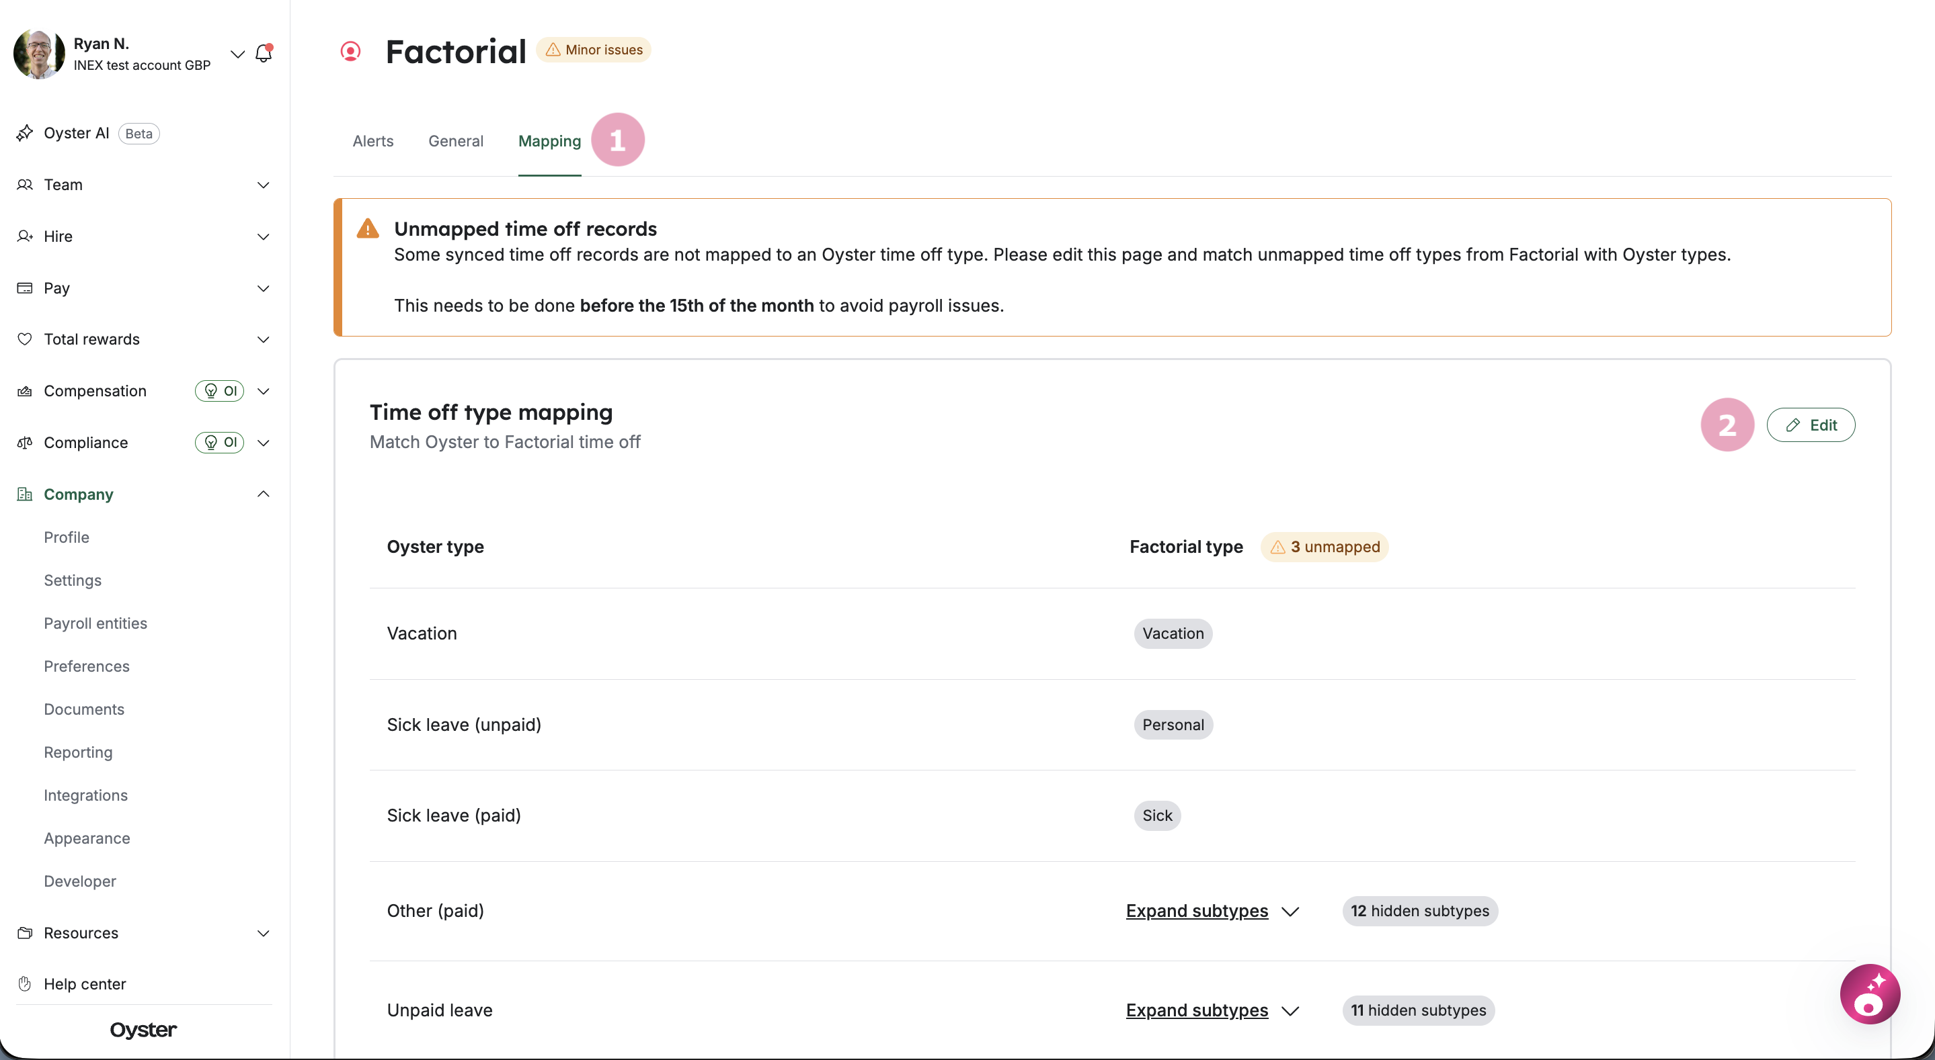The width and height of the screenshot is (1935, 1060).
Task: Click the Team people icon
Action: tap(25, 185)
